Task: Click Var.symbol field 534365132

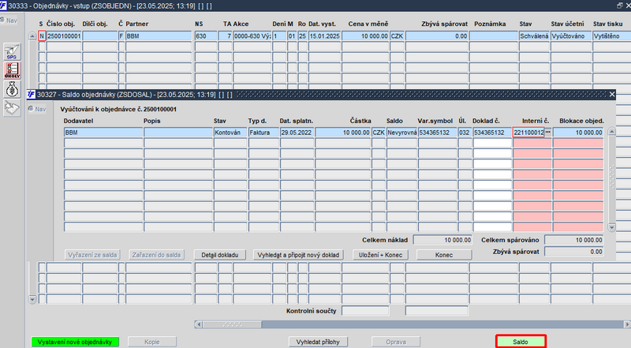Action: tap(438, 132)
